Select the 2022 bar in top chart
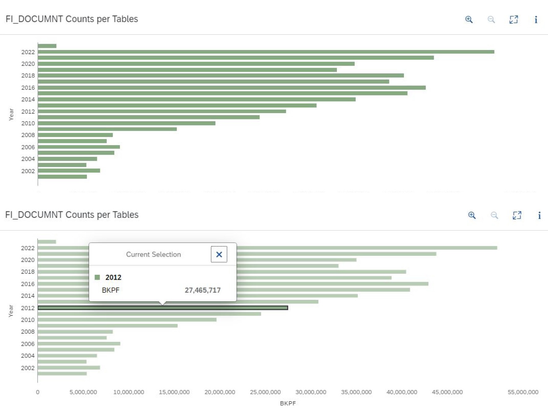The image size is (548, 409). [266, 52]
